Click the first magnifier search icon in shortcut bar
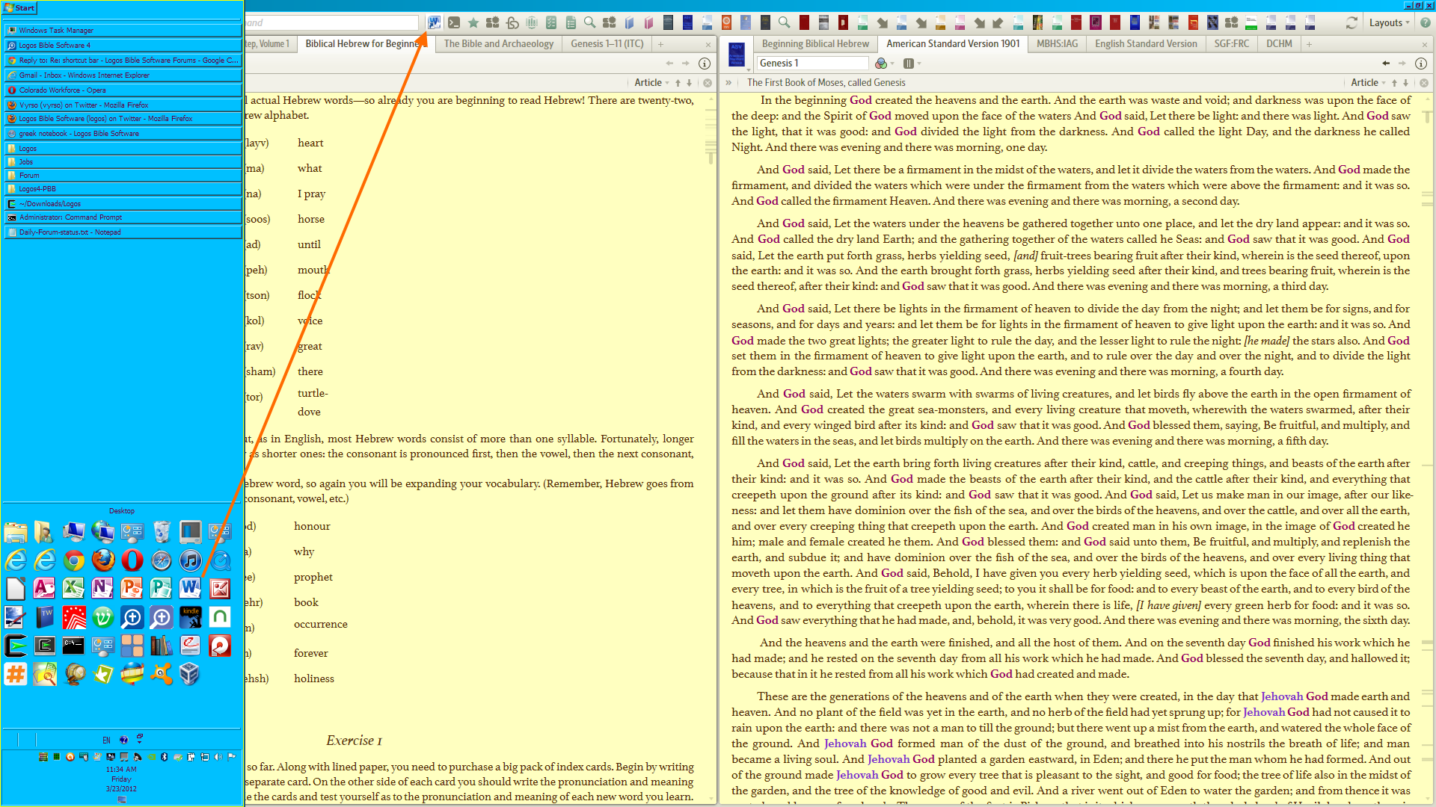Image resolution: width=1436 pixels, height=807 pixels. click(x=589, y=22)
